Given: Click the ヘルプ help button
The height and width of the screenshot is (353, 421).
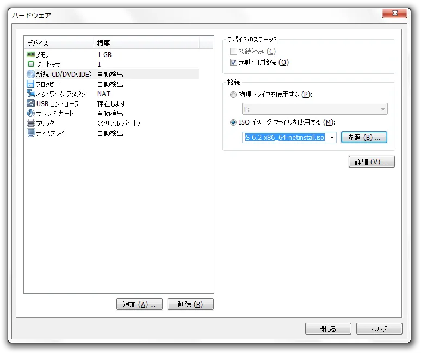Looking at the screenshot, I should [379, 329].
